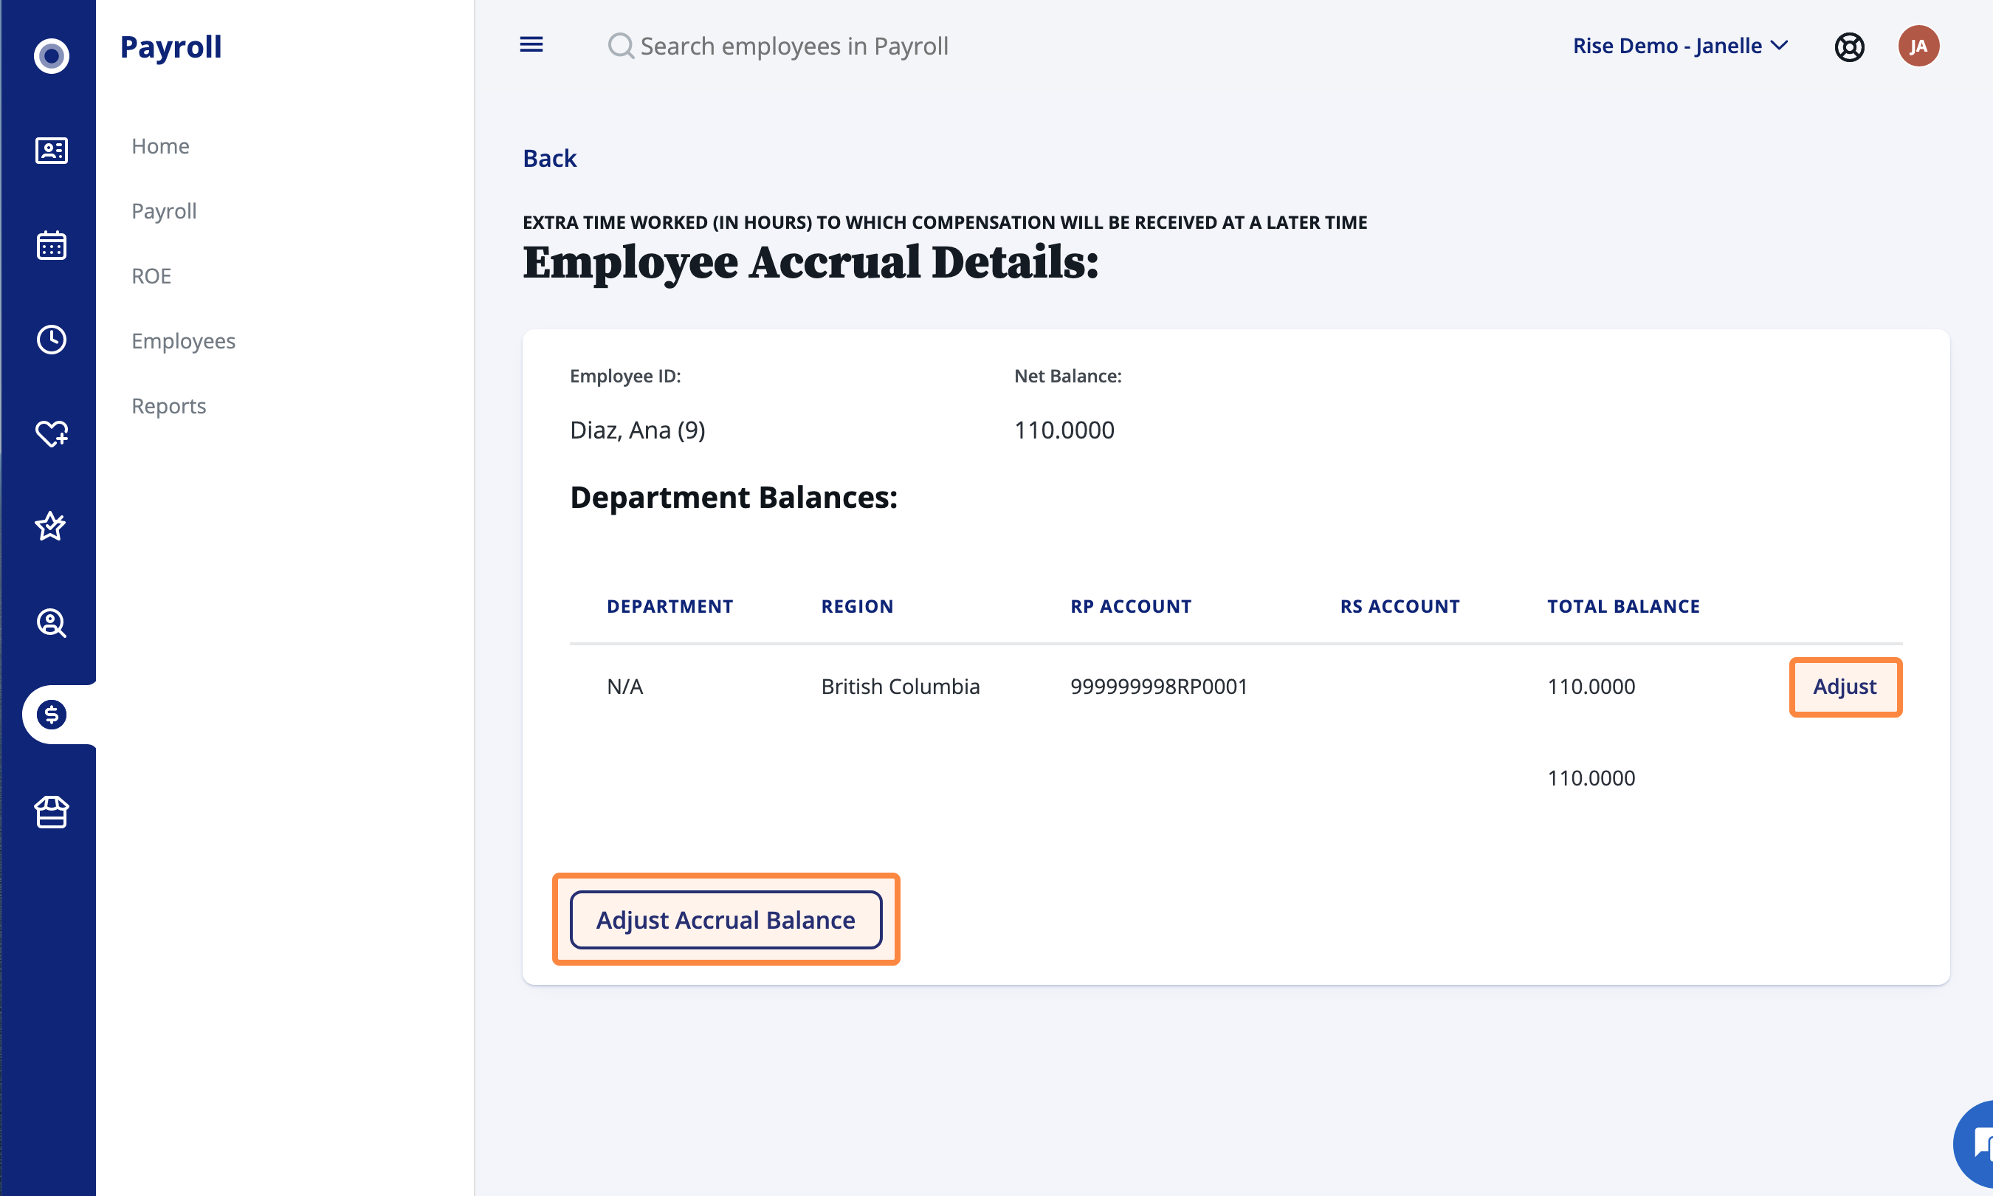This screenshot has width=1993, height=1196.
Task: Go to Home in Payroll menu
Action: [160, 146]
